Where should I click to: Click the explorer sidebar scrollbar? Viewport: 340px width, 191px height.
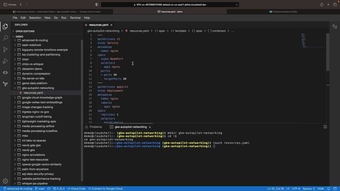click(82, 110)
